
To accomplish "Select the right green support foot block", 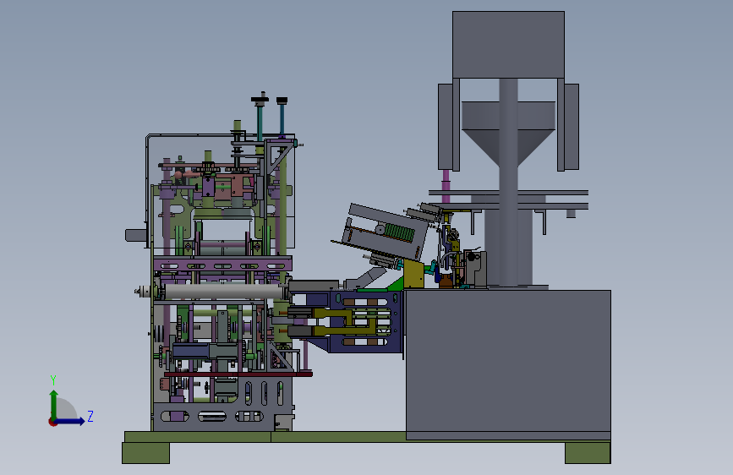I will point(588,452).
